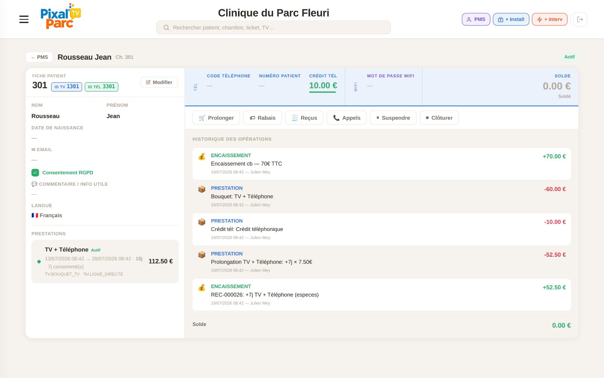This screenshot has height=378, width=604.
Task: Click the + Interv button
Action: [550, 19]
